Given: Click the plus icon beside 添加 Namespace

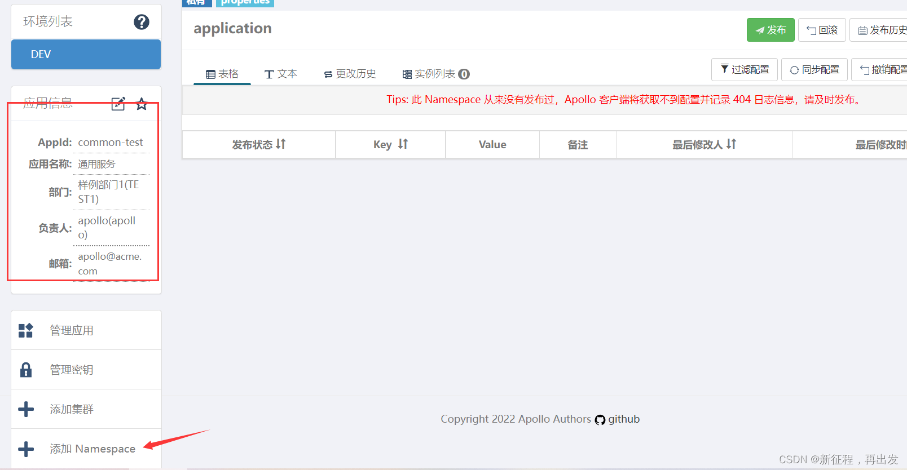Looking at the screenshot, I should tap(26, 449).
